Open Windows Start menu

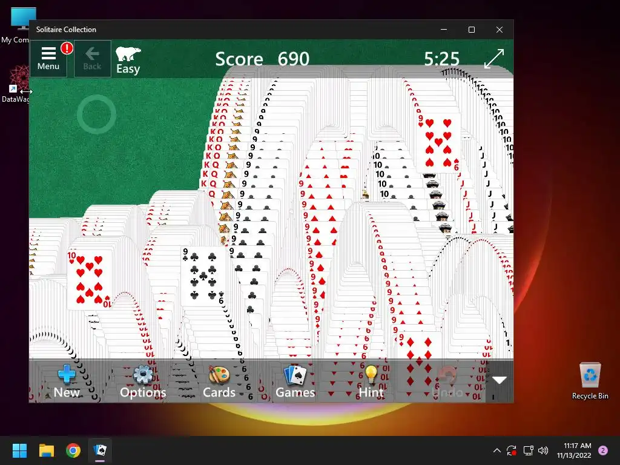pyautogui.click(x=19, y=450)
